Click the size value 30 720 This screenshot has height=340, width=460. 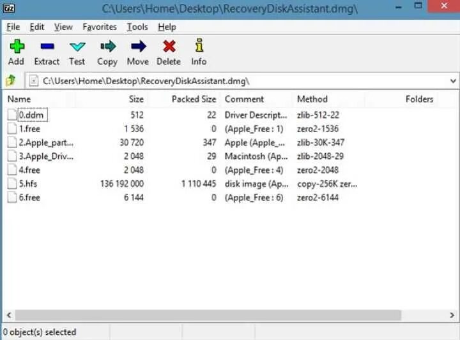click(x=132, y=143)
